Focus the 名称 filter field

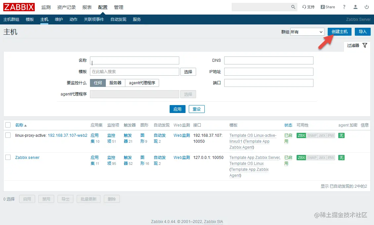(x=135, y=60)
